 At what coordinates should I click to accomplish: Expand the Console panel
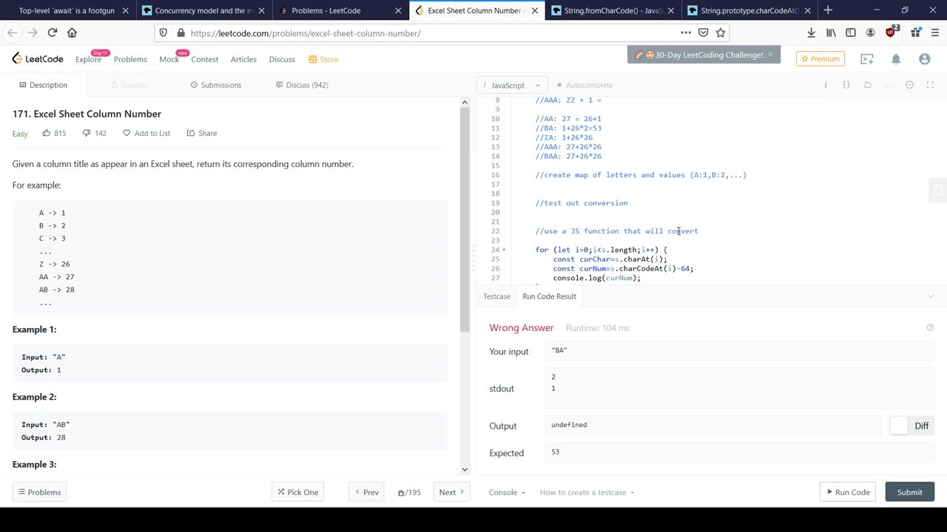click(x=507, y=492)
